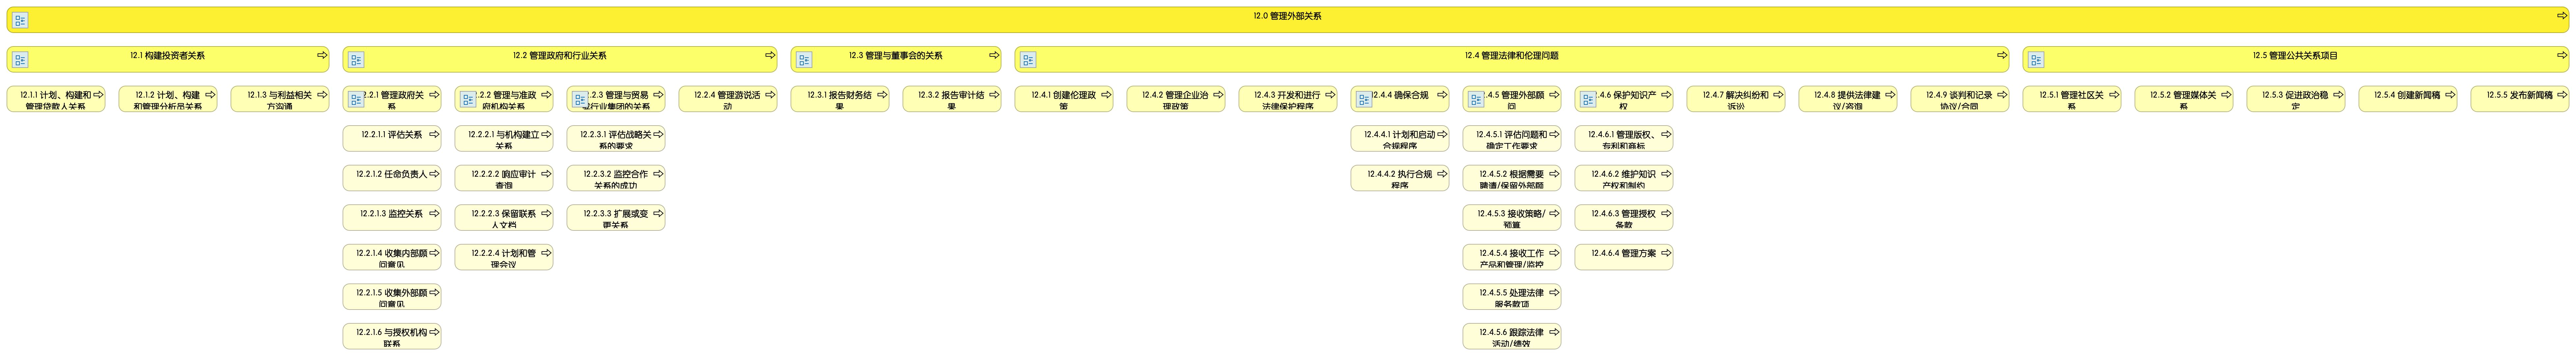This screenshot has width=2576, height=356.
Task: Click the arrow icon on 12.5.1 管理社区关系
Action: [x=2114, y=95]
